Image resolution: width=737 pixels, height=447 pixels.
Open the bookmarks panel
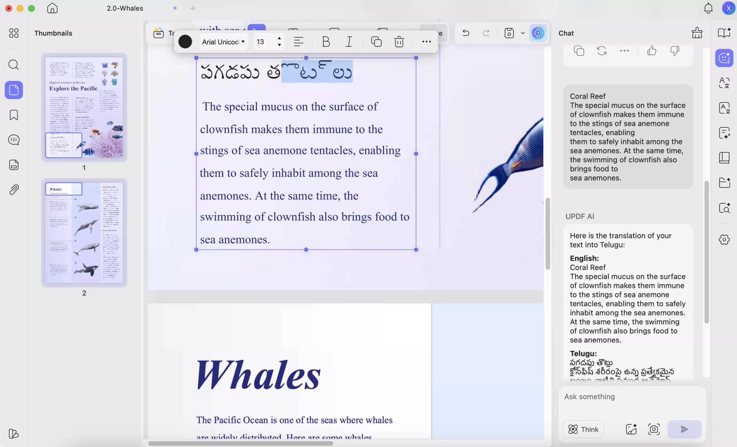click(x=14, y=115)
